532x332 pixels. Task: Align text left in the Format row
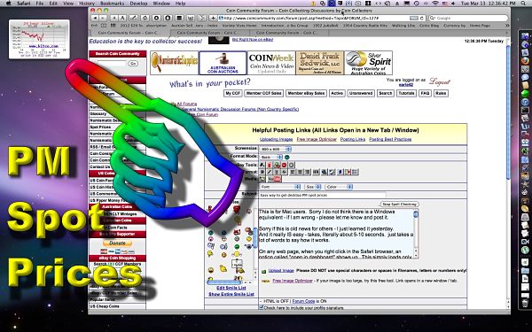pos(292,172)
